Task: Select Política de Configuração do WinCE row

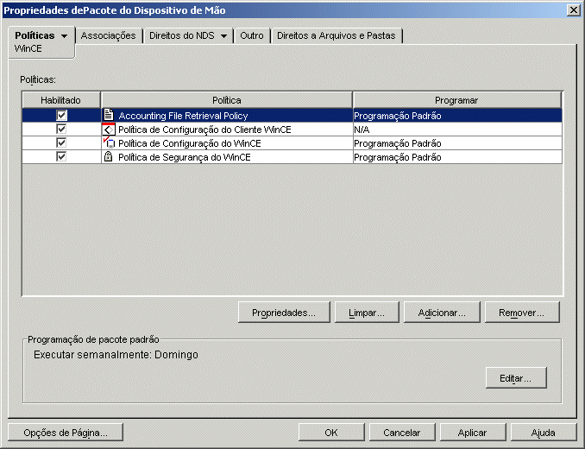Action: coord(292,143)
